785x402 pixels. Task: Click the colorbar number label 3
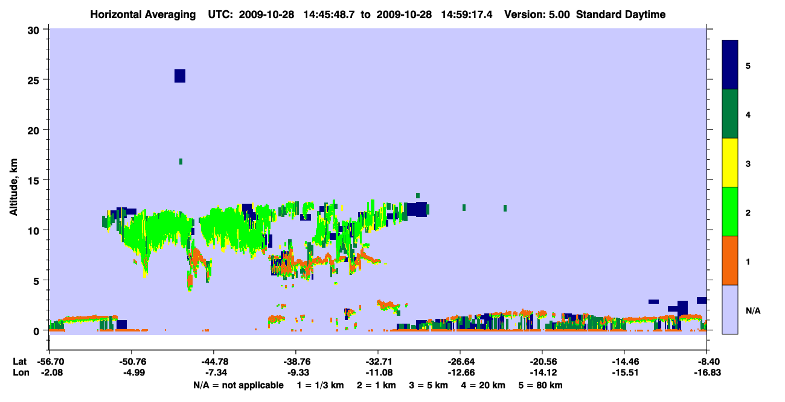(x=748, y=163)
